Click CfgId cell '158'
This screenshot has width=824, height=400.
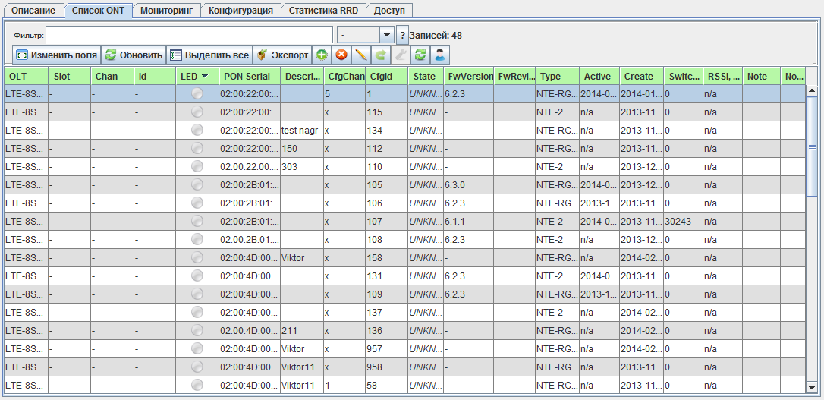tap(387, 257)
